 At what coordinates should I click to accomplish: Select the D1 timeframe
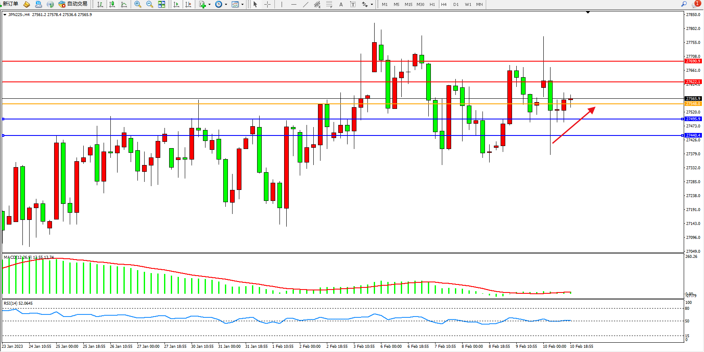(456, 4)
